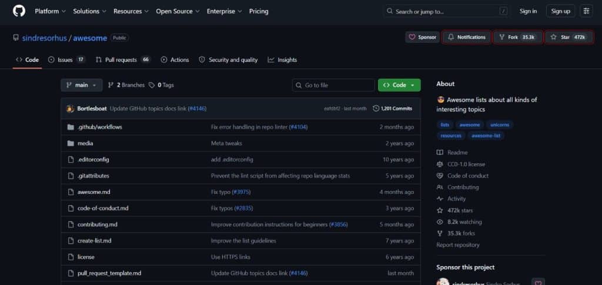This screenshot has height=285, width=602.
Task: Open issue link #3975 on awesome.md row
Action: 241,192
